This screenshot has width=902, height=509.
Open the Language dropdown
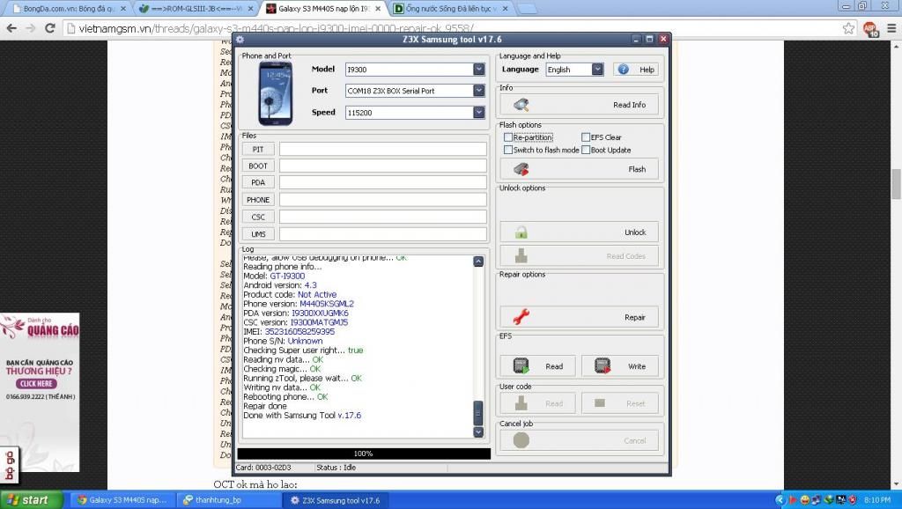click(598, 69)
